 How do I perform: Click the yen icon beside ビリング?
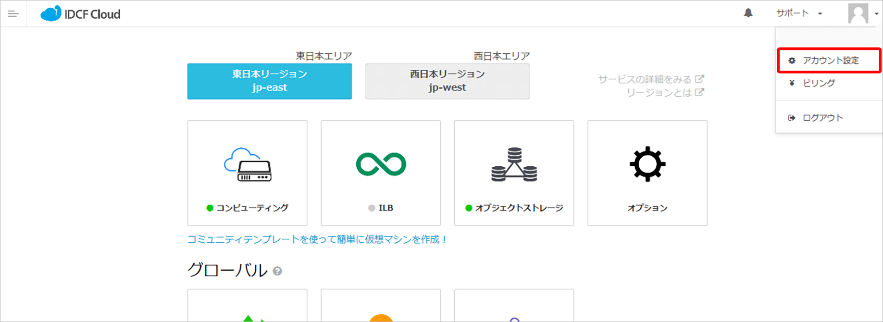click(x=792, y=83)
